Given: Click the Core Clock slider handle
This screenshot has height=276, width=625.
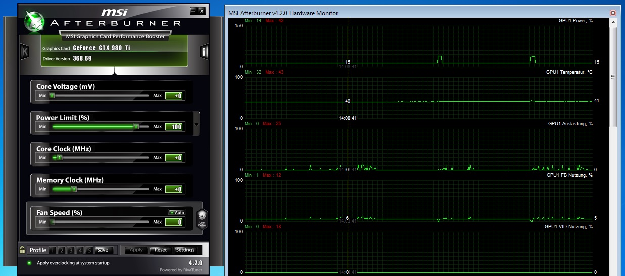Looking at the screenshot, I should [59, 157].
